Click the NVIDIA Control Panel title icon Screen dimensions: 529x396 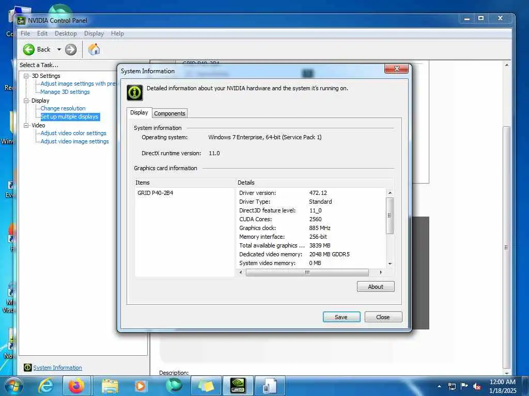tap(21, 21)
